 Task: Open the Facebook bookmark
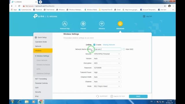click(x=38, y=10)
